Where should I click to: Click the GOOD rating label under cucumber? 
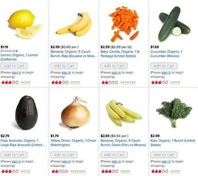175,82
